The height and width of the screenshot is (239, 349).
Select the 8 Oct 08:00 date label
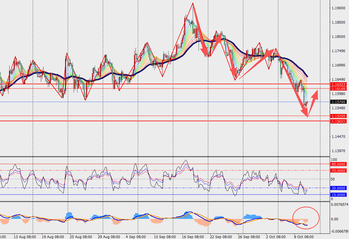304,237
